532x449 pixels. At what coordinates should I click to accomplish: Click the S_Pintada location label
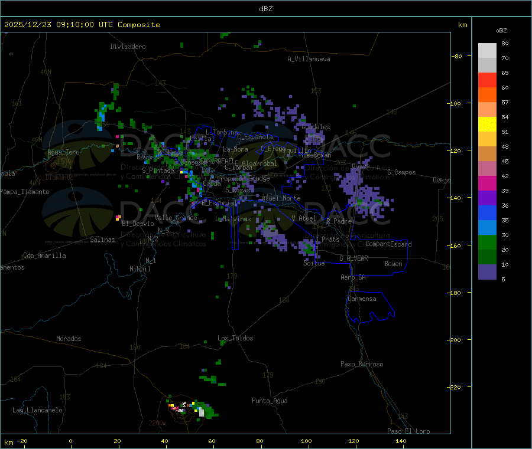158,171
